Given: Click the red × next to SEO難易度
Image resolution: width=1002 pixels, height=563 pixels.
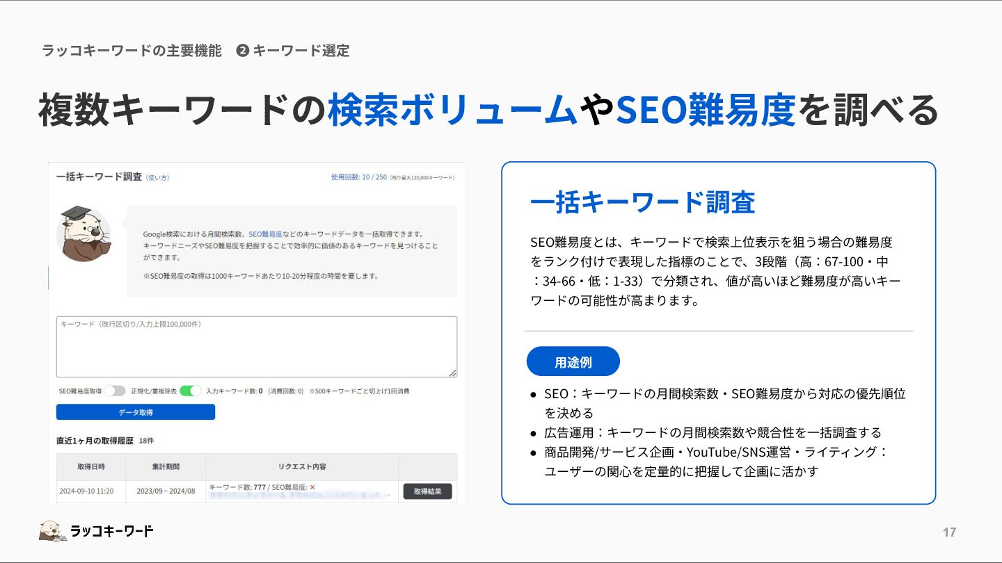Looking at the screenshot, I should pos(312,487).
